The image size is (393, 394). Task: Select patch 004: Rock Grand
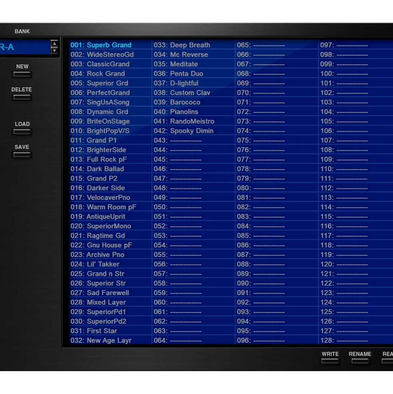pyautogui.click(x=110, y=74)
